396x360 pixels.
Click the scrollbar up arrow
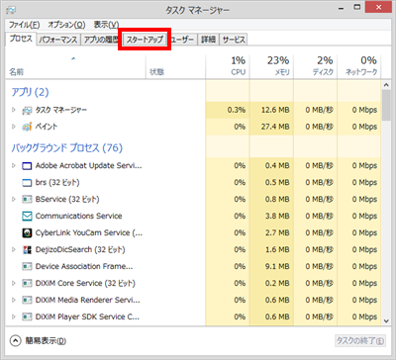pos(386,85)
